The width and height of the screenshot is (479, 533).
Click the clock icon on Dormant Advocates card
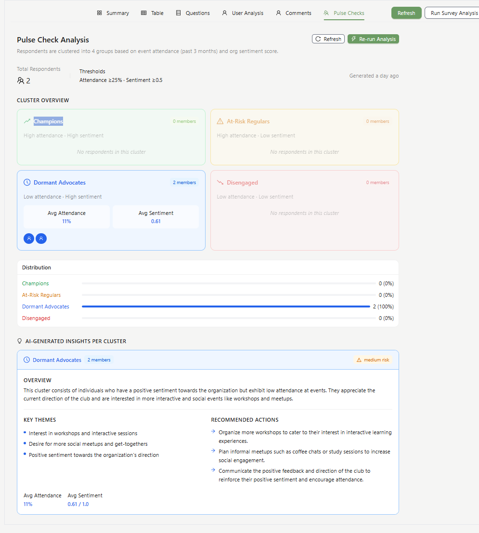(x=27, y=182)
